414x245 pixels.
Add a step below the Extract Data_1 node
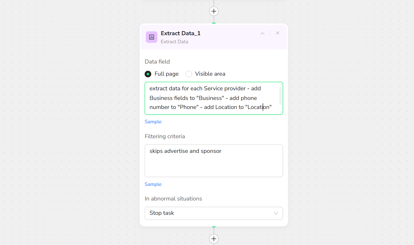(x=214, y=239)
